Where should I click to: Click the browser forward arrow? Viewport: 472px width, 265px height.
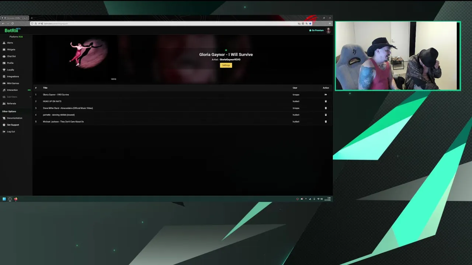[x=8, y=24]
